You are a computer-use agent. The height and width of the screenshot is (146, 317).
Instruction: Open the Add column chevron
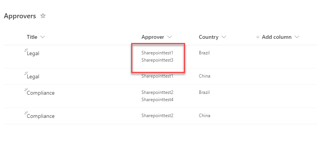coord(297,37)
